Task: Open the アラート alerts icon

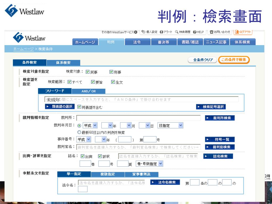Action: click(161, 32)
